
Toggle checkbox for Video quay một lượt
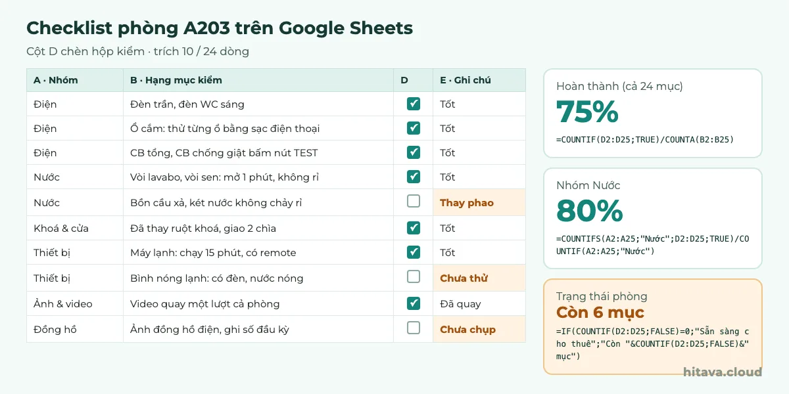click(414, 303)
